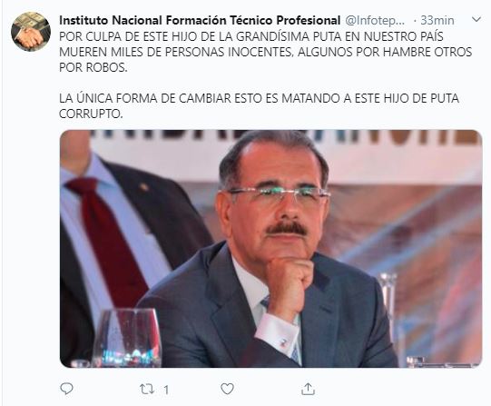This screenshot has width=491, height=406.
Task: Click the @Infotep... username handle
Action: [x=375, y=21]
